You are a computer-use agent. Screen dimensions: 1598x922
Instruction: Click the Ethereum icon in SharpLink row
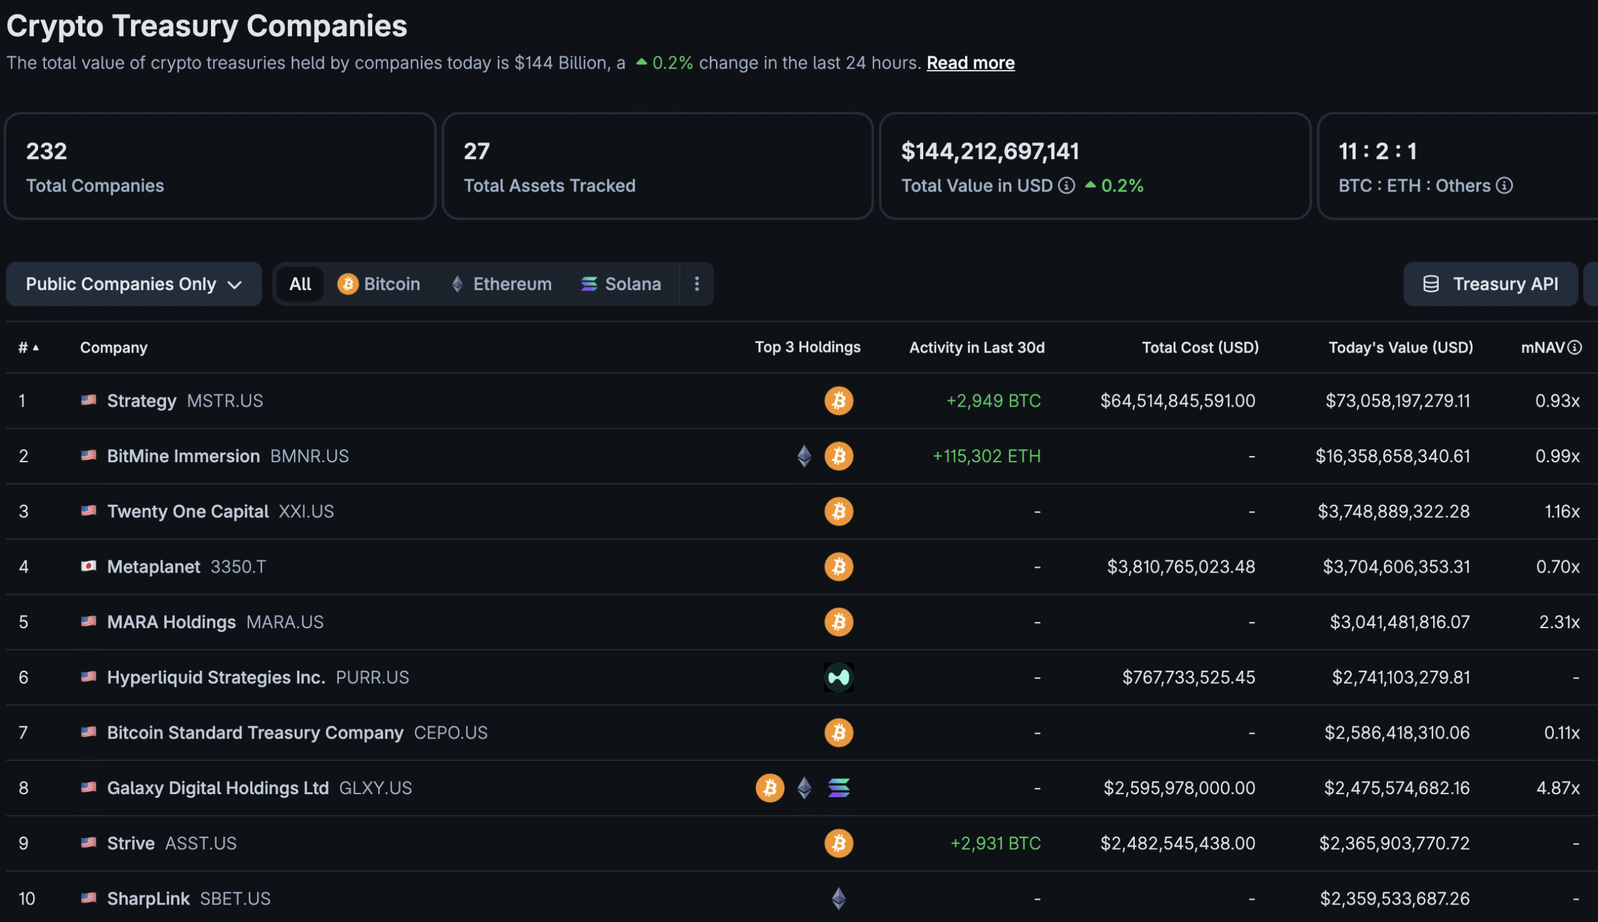[x=838, y=898]
